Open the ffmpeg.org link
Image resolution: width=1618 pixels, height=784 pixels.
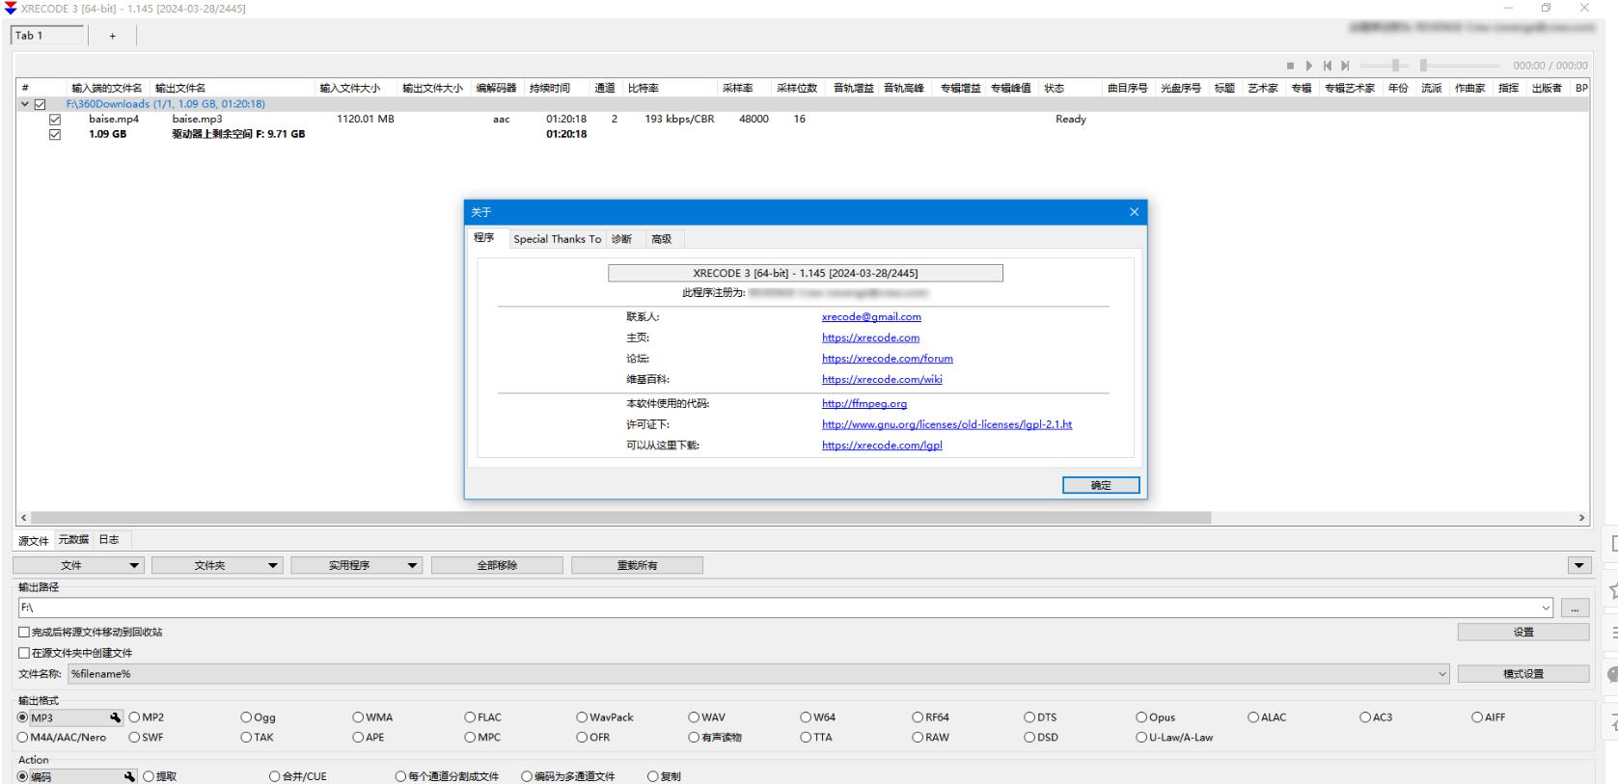864,404
